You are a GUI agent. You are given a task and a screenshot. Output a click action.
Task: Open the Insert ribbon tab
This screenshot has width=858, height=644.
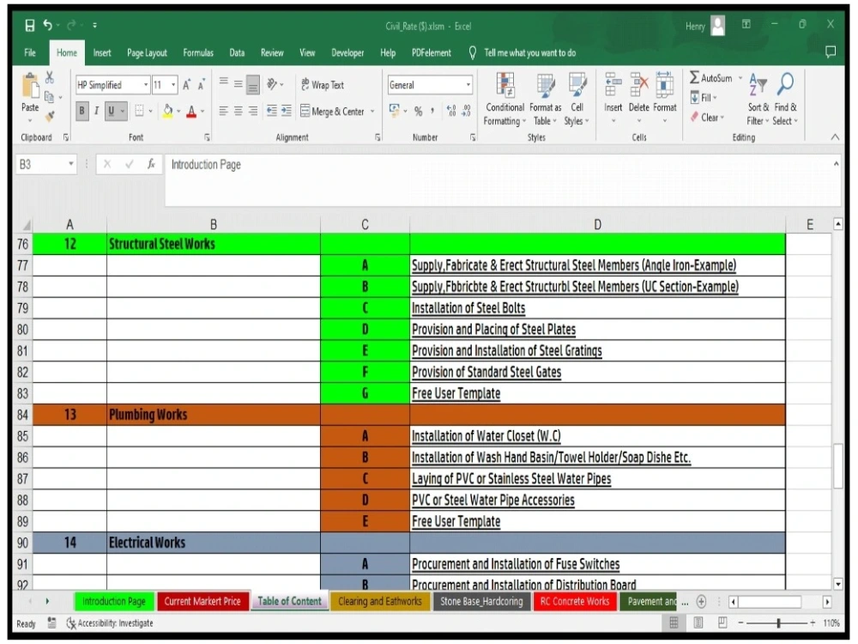coord(102,52)
